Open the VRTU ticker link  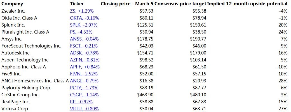[84, 109]
